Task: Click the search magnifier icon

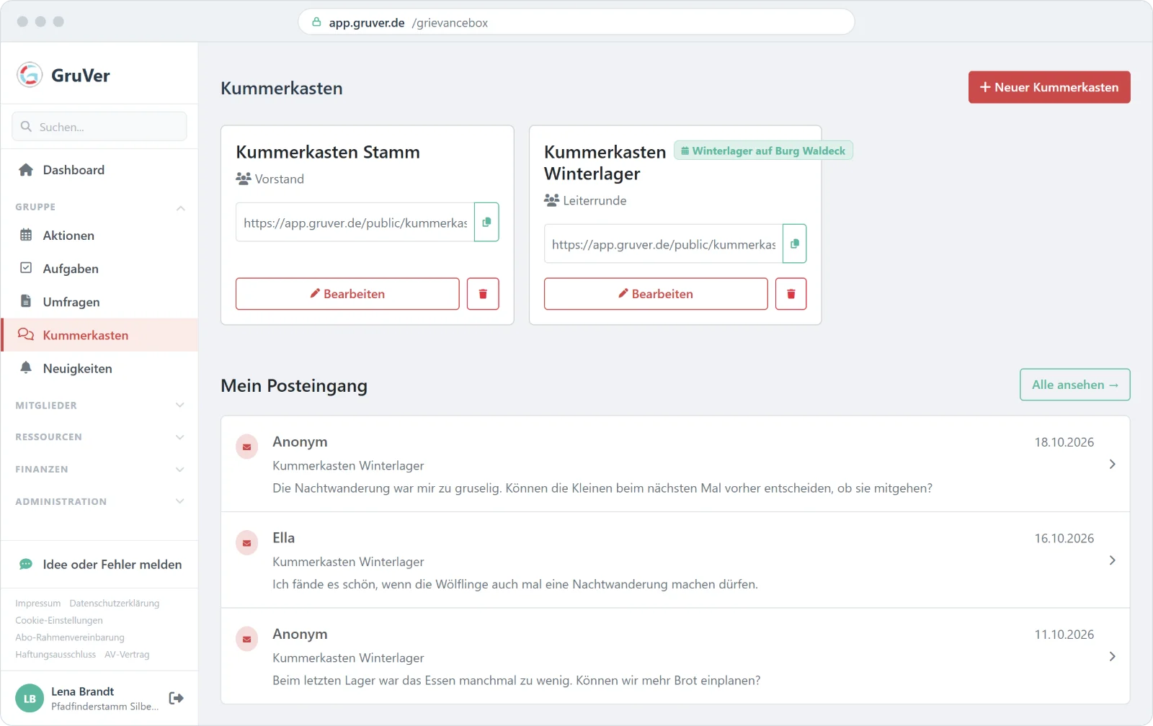Action: pyautogui.click(x=26, y=127)
